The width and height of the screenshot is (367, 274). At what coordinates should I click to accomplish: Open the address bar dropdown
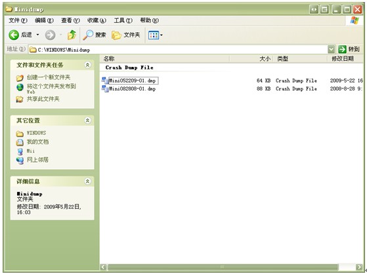[x=331, y=49]
